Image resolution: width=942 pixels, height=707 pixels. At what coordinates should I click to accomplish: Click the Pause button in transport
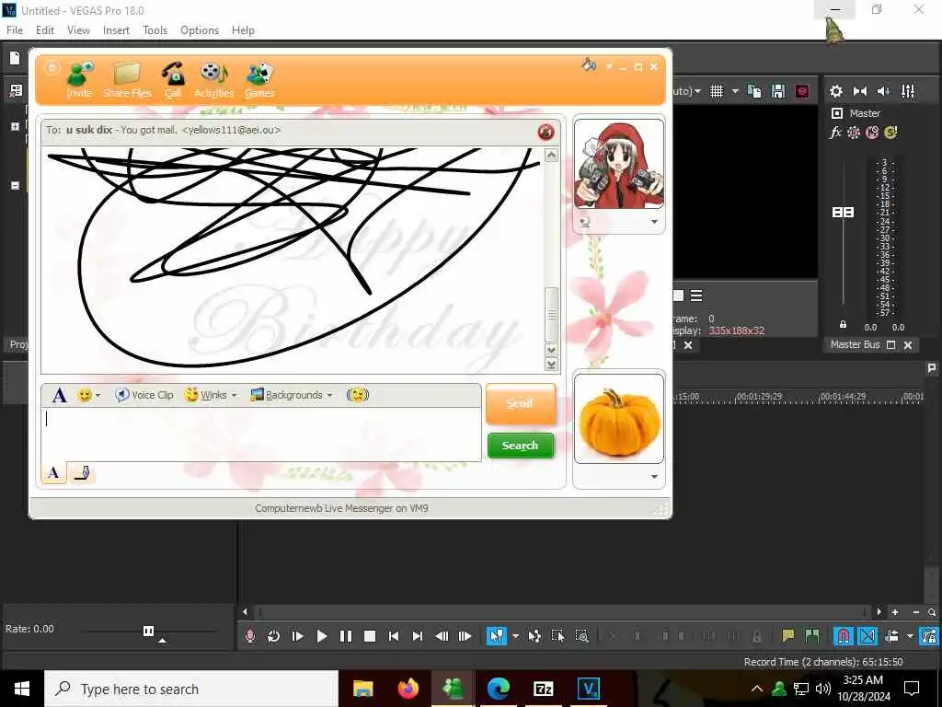point(346,636)
